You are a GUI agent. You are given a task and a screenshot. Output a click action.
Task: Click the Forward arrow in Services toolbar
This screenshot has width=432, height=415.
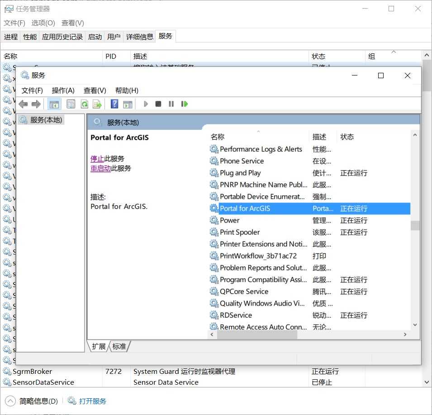click(36, 104)
